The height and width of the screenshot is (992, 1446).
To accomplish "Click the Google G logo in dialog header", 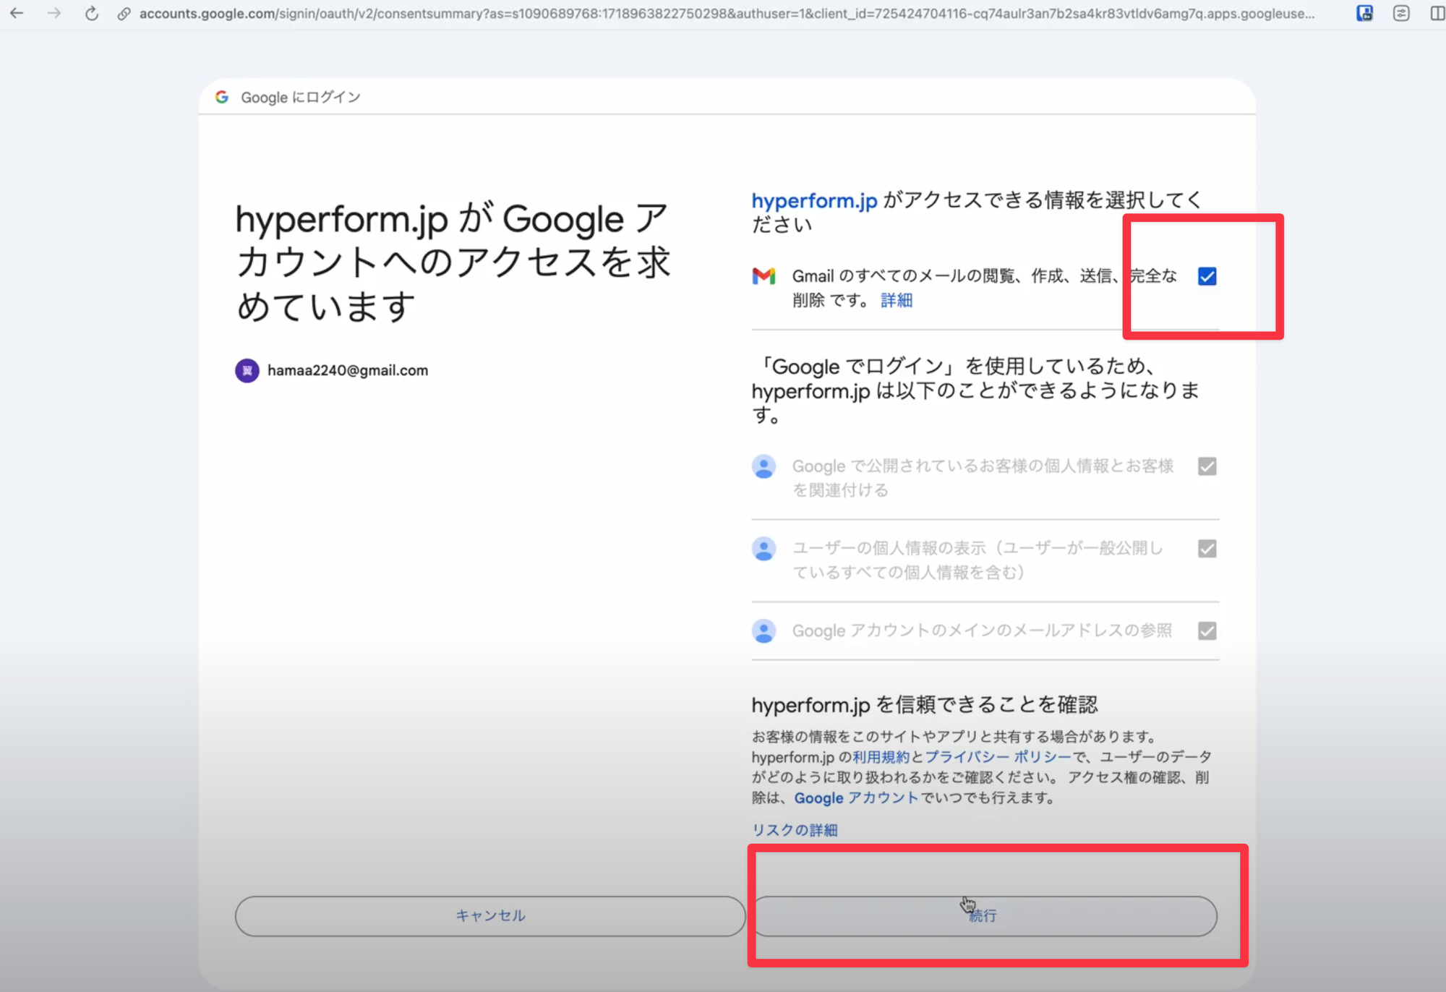I will (222, 97).
